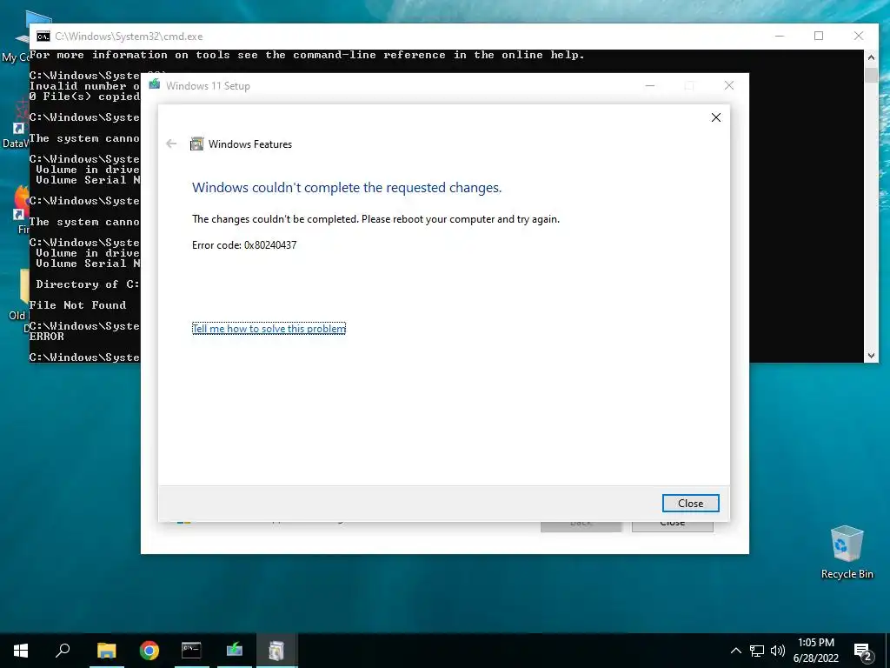
Task: Launch Google Chrome from the taskbar
Action: point(149,651)
